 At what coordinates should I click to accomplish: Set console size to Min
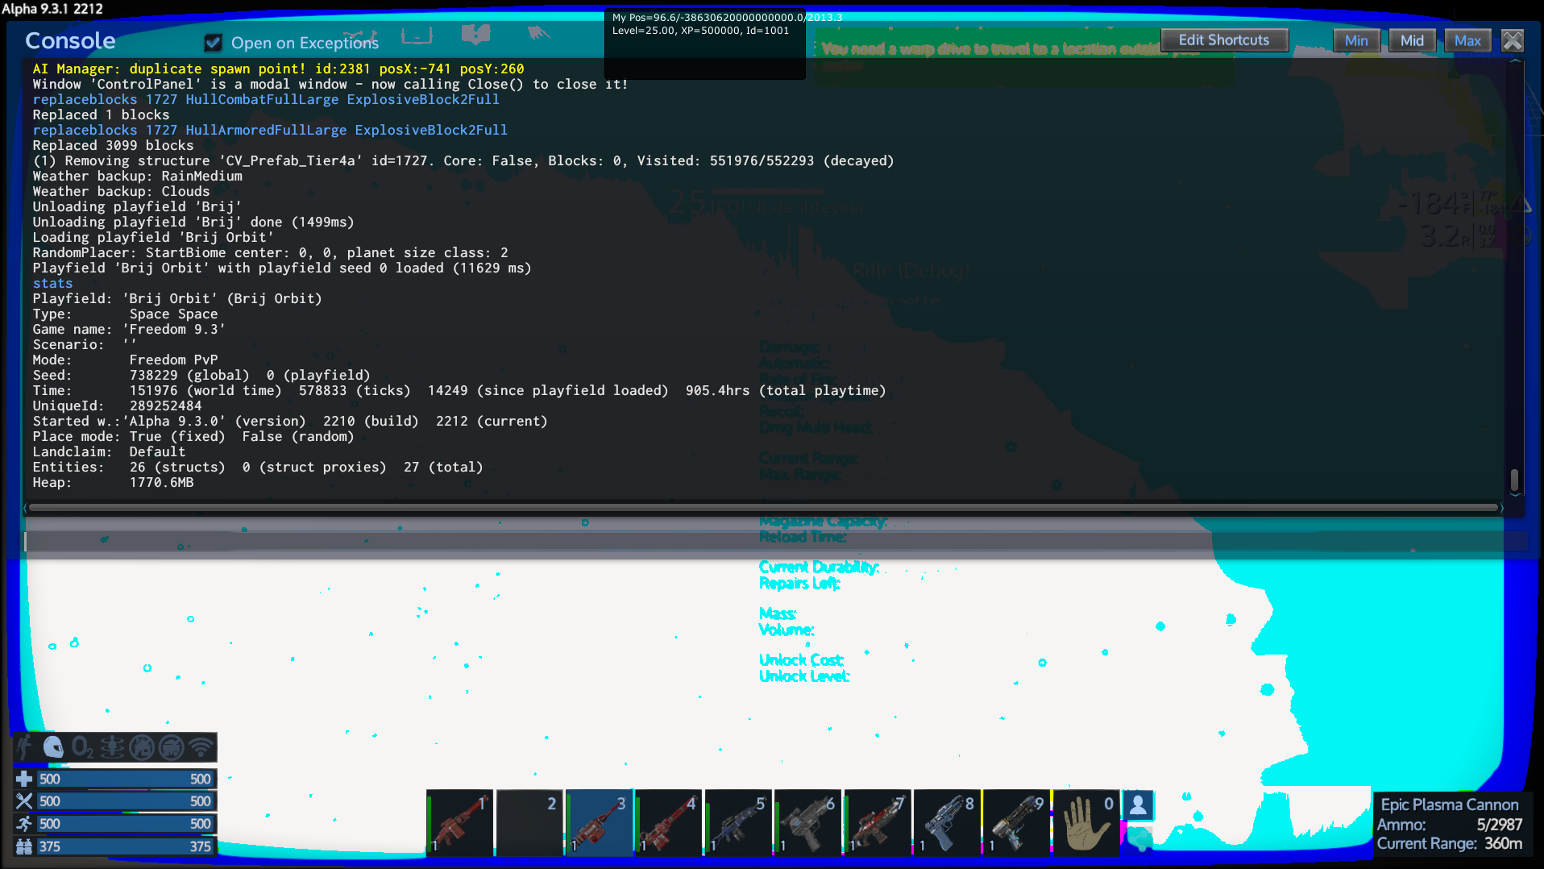pyautogui.click(x=1356, y=40)
